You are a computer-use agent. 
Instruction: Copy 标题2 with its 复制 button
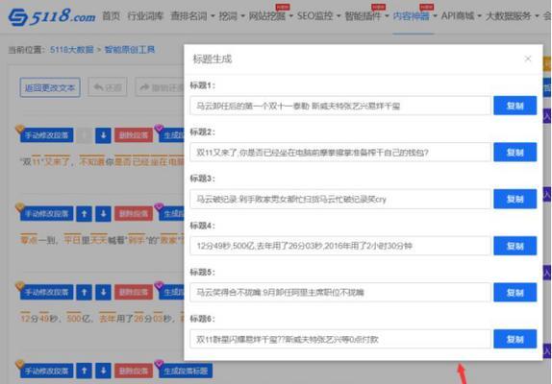tap(515, 152)
